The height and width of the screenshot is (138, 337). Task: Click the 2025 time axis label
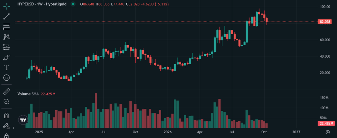39,132
